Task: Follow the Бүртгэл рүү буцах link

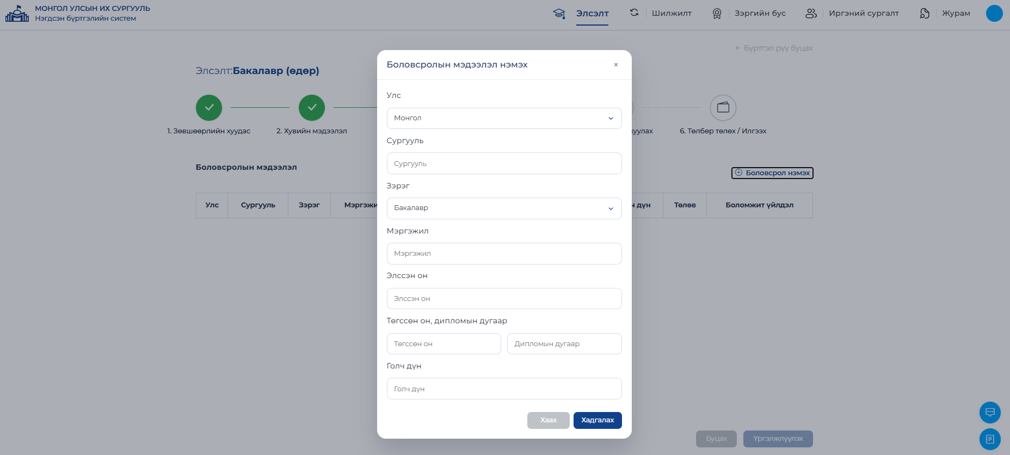Action: [774, 48]
